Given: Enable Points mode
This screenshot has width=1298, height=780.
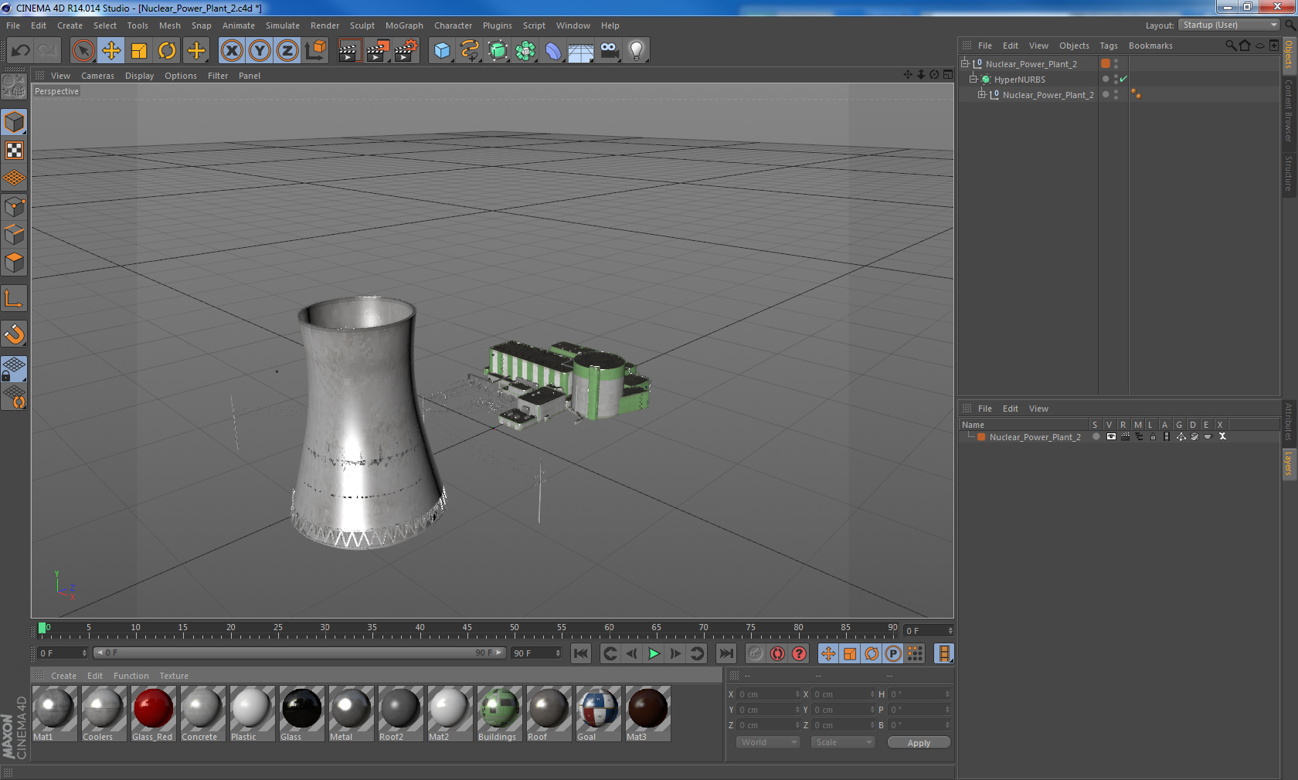Looking at the screenshot, I should [x=14, y=207].
